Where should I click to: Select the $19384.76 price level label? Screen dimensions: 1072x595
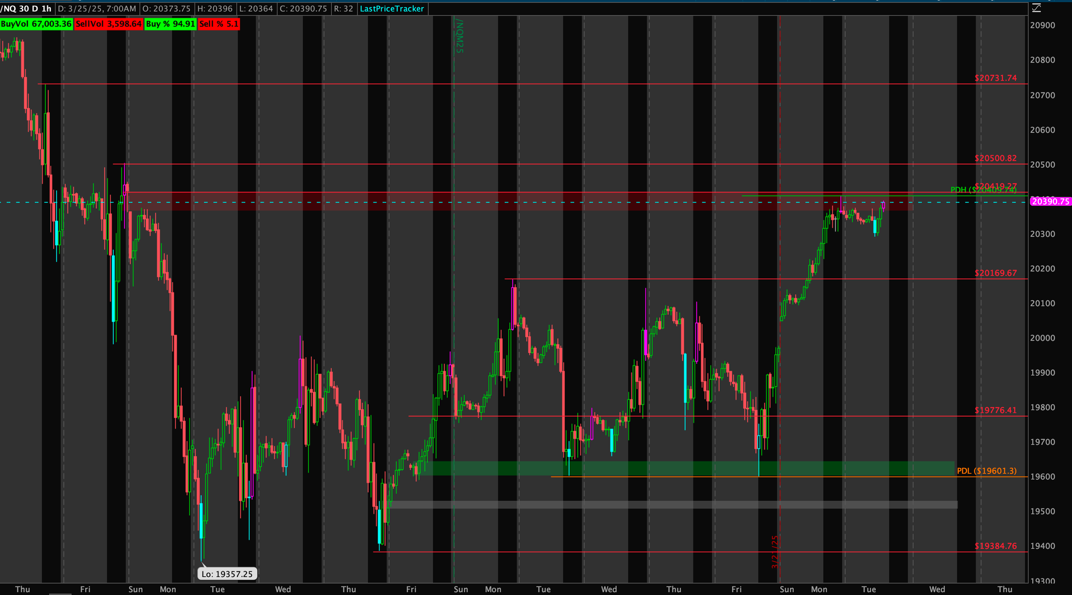[995, 546]
